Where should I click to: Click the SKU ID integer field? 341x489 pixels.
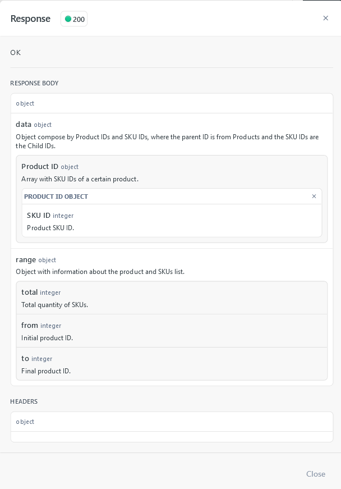pos(172,221)
